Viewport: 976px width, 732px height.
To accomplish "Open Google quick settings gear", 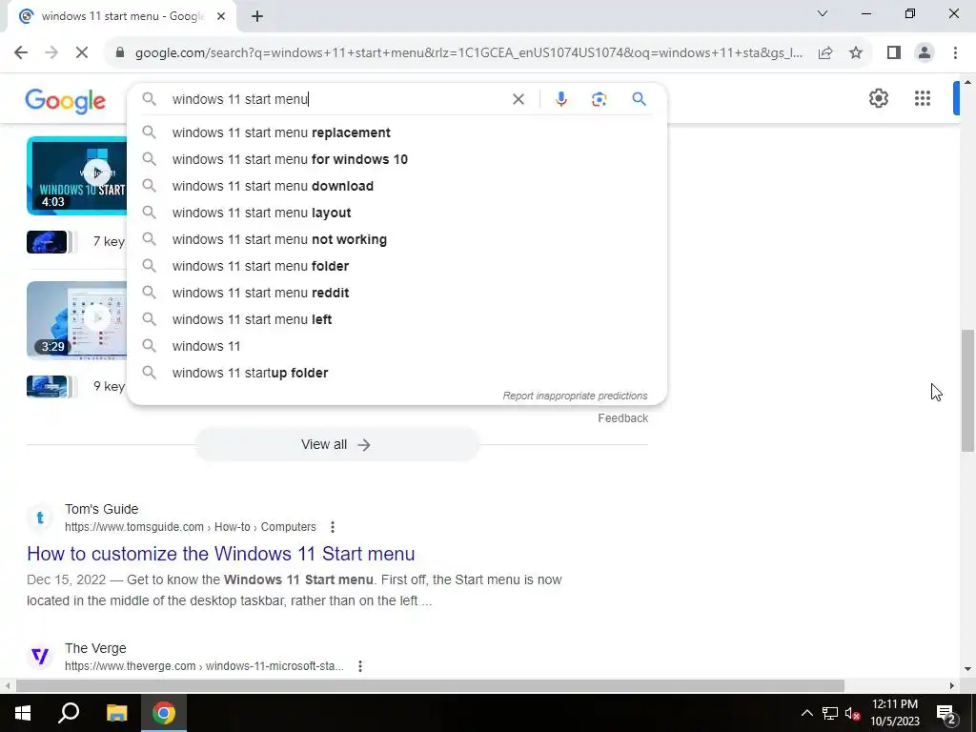I will pos(878,98).
